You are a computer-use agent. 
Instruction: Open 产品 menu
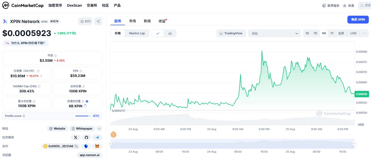click(x=117, y=6)
